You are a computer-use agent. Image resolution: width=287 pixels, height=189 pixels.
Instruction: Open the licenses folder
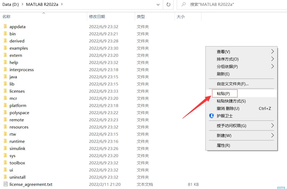17,91
